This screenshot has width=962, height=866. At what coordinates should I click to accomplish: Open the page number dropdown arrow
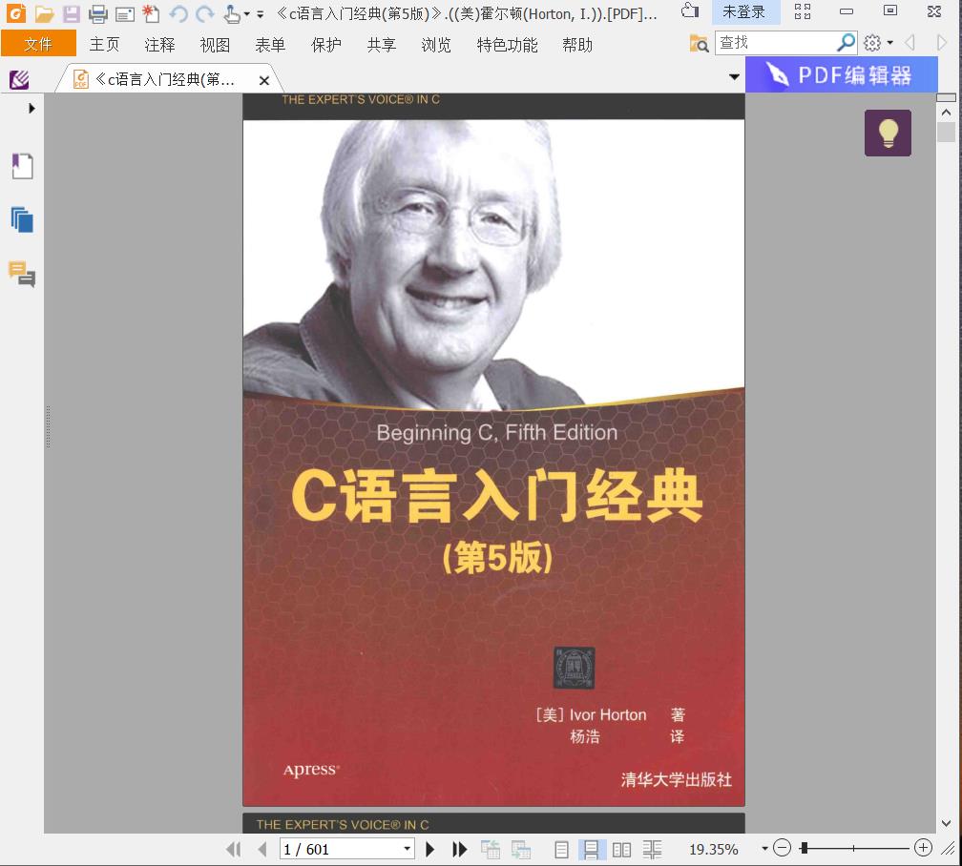click(x=407, y=849)
